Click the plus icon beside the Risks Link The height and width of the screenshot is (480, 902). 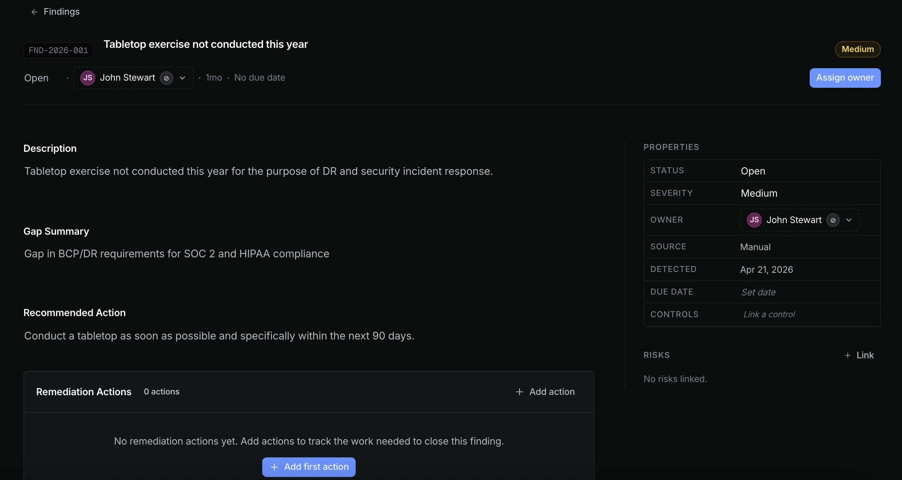[x=847, y=355]
